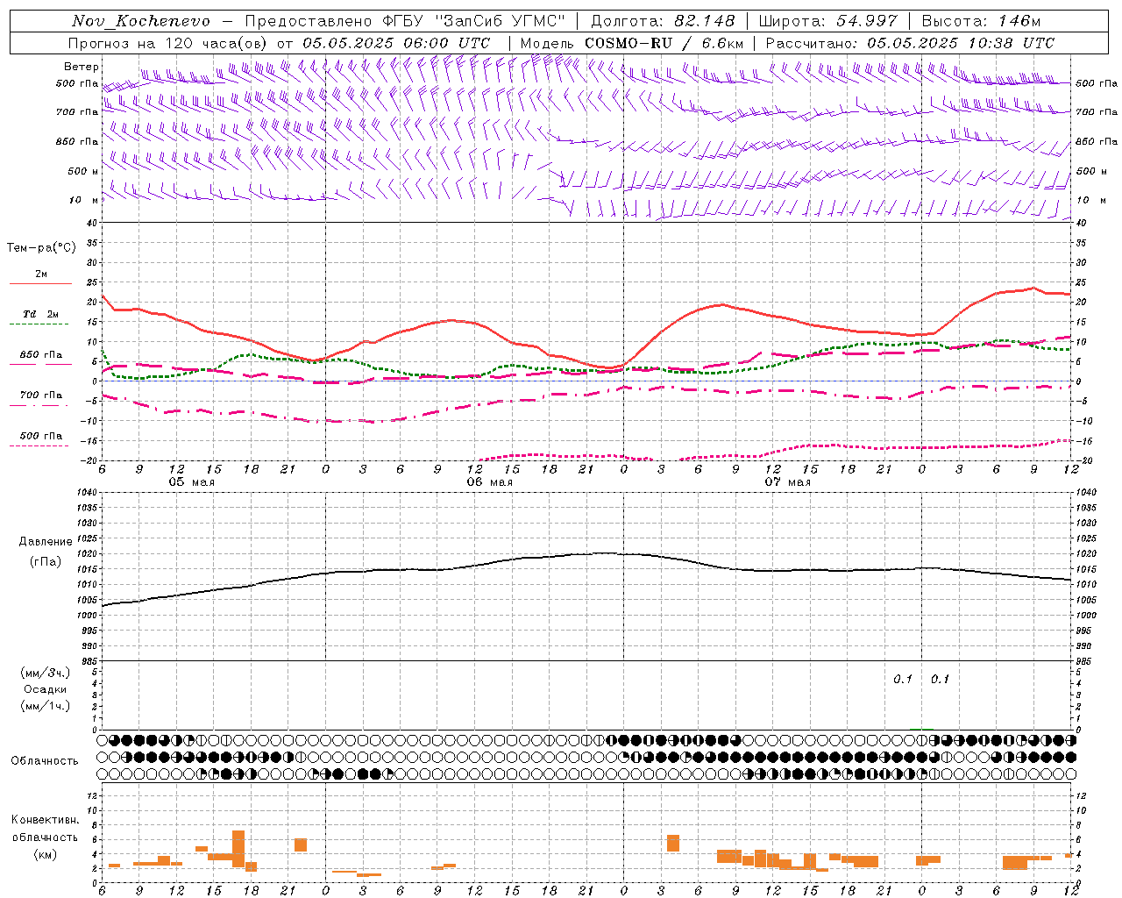Select the elevation text Высота: 146м
The width and height of the screenshot is (1122, 898).
[981, 21]
